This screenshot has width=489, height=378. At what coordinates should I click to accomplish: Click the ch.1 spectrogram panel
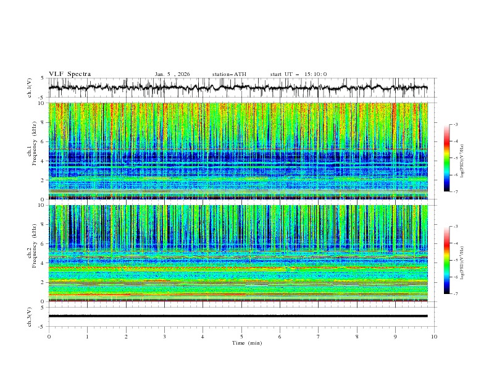238,151
